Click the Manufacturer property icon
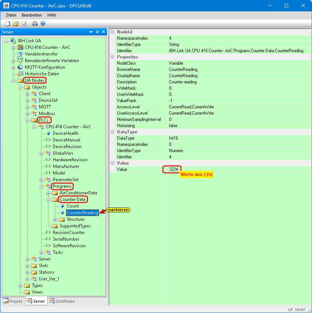 point(48,166)
